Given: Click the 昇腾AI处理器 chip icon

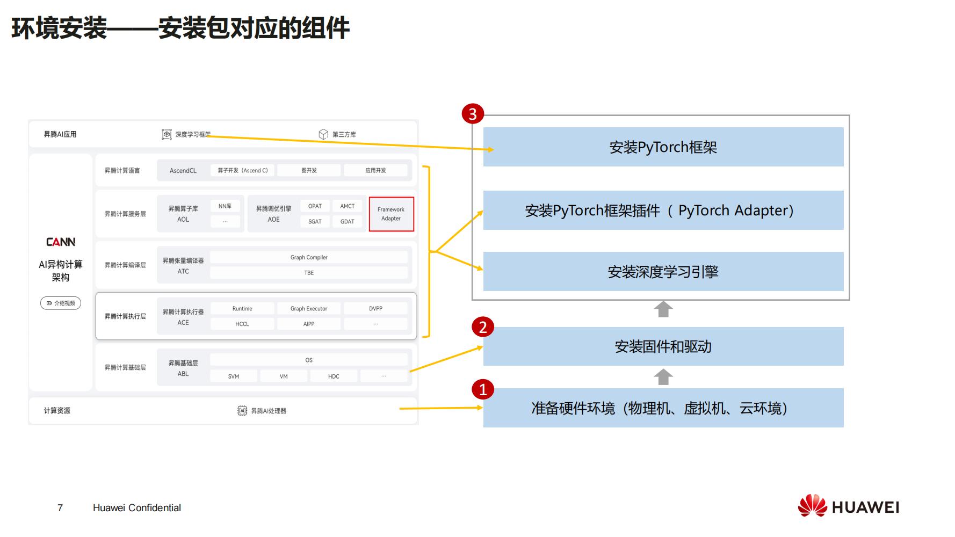Looking at the screenshot, I should (x=242, y=411).
